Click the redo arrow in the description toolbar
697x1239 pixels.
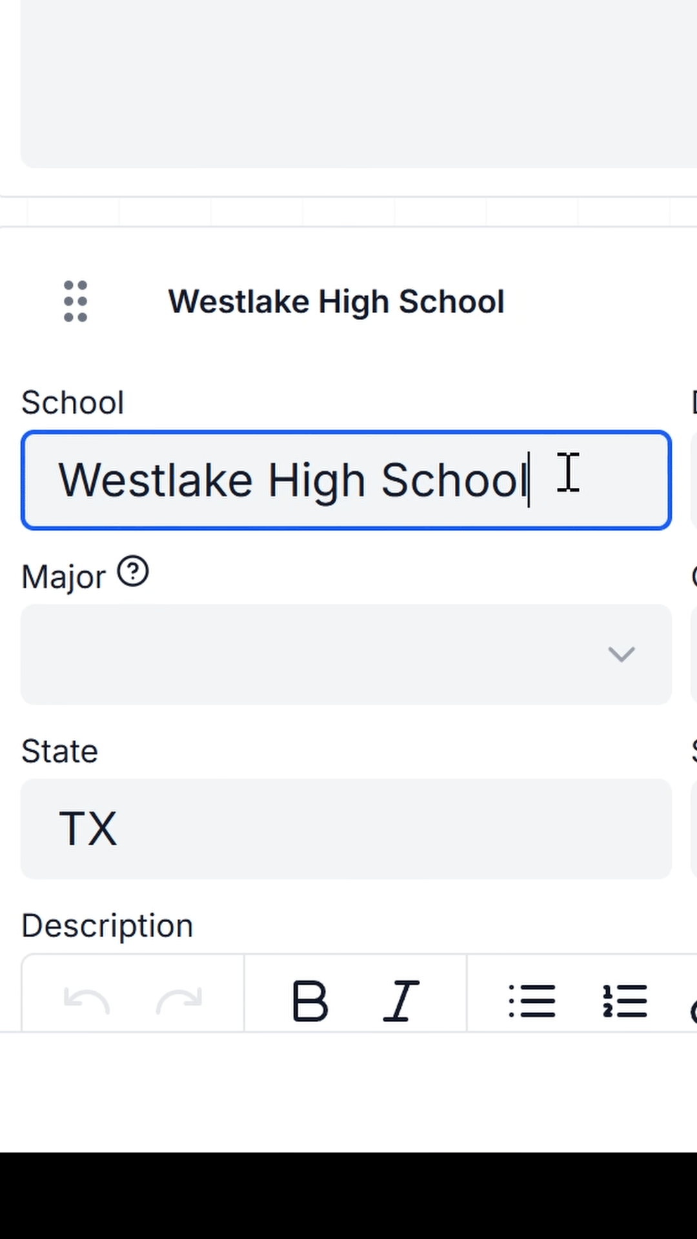point(179,1001)
